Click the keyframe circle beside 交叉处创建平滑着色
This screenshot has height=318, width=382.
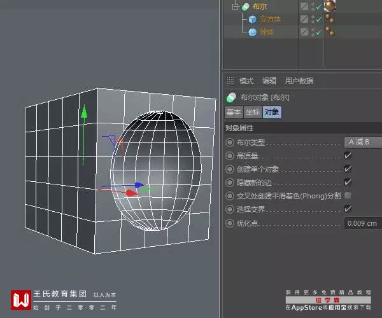click(230, 196)
